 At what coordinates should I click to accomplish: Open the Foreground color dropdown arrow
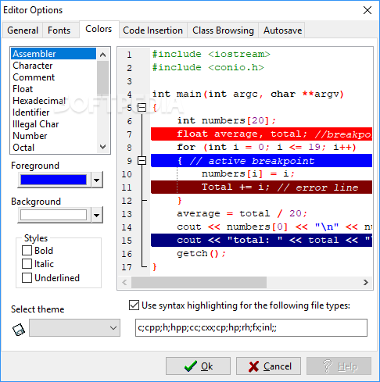[97, 180]
